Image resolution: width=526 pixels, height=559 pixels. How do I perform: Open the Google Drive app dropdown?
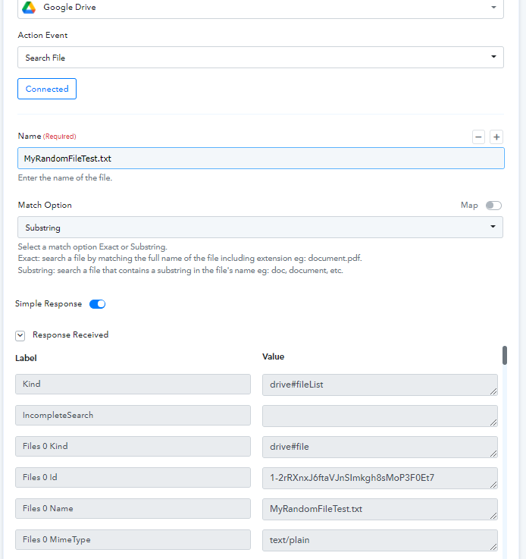(x=260, y=8)
